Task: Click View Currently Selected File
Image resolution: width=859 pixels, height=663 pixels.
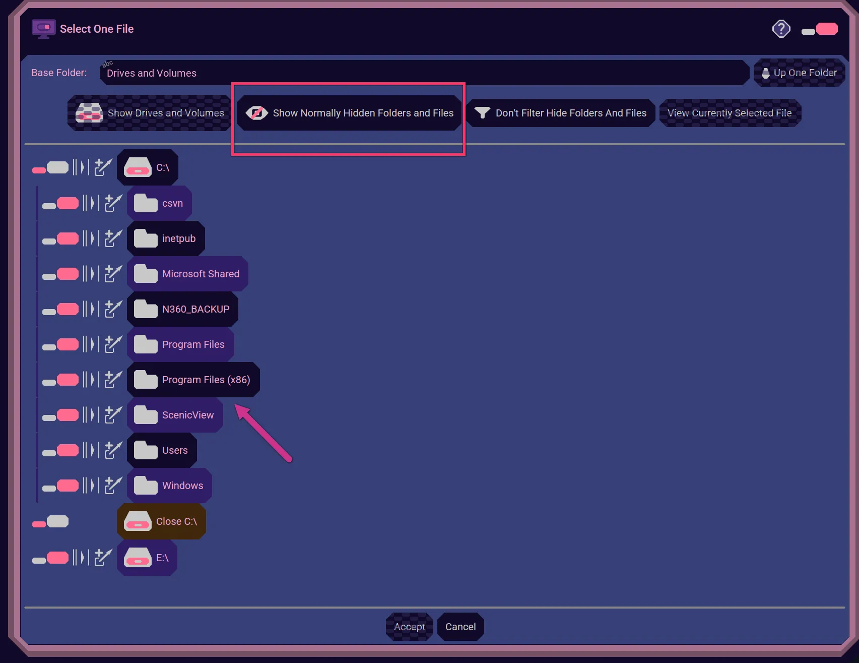Action: click(730, 113)
